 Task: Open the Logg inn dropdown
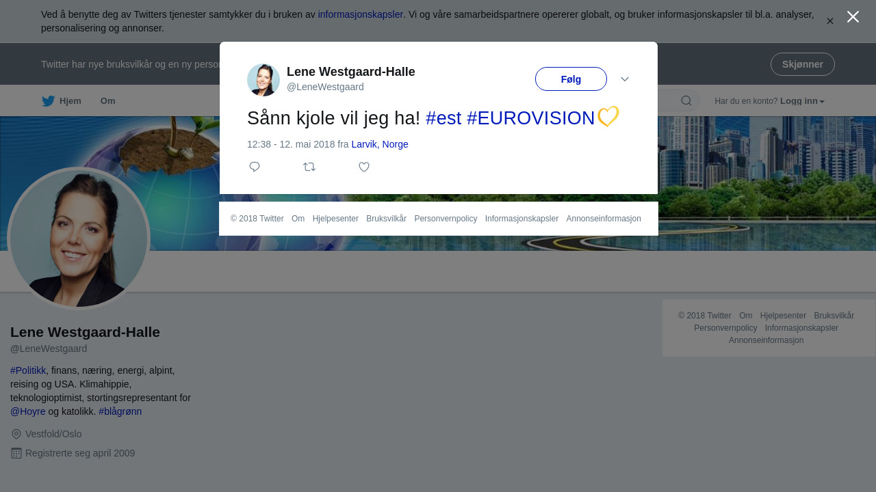802,101
